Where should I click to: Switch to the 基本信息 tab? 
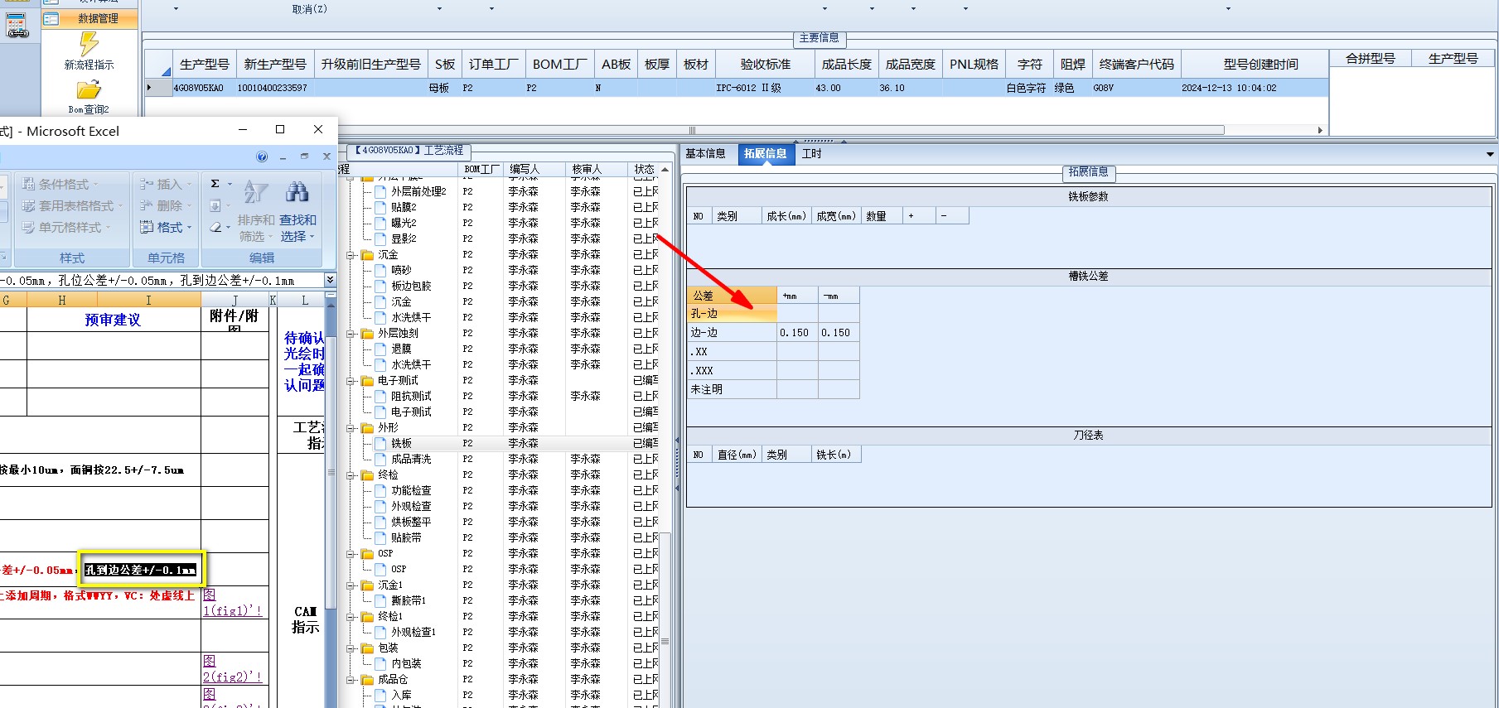(x=705, y=153)
